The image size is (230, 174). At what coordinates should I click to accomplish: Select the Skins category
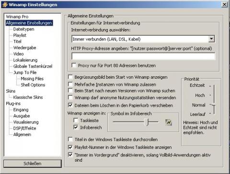(11, 91)
